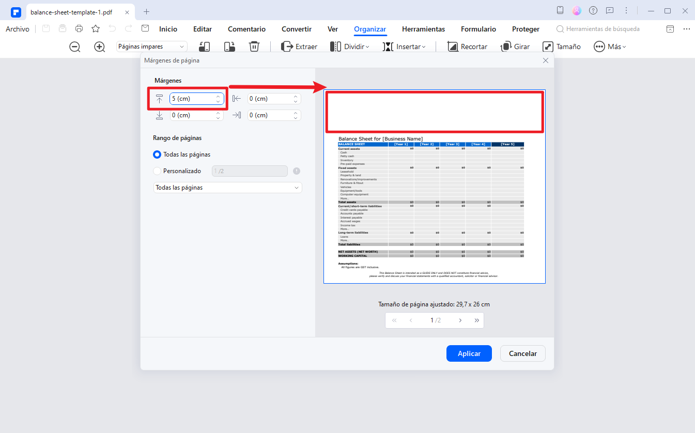Open the Dividir dropdown menu
This screenshot has width=695, height=433.
(x=350, y=47)
